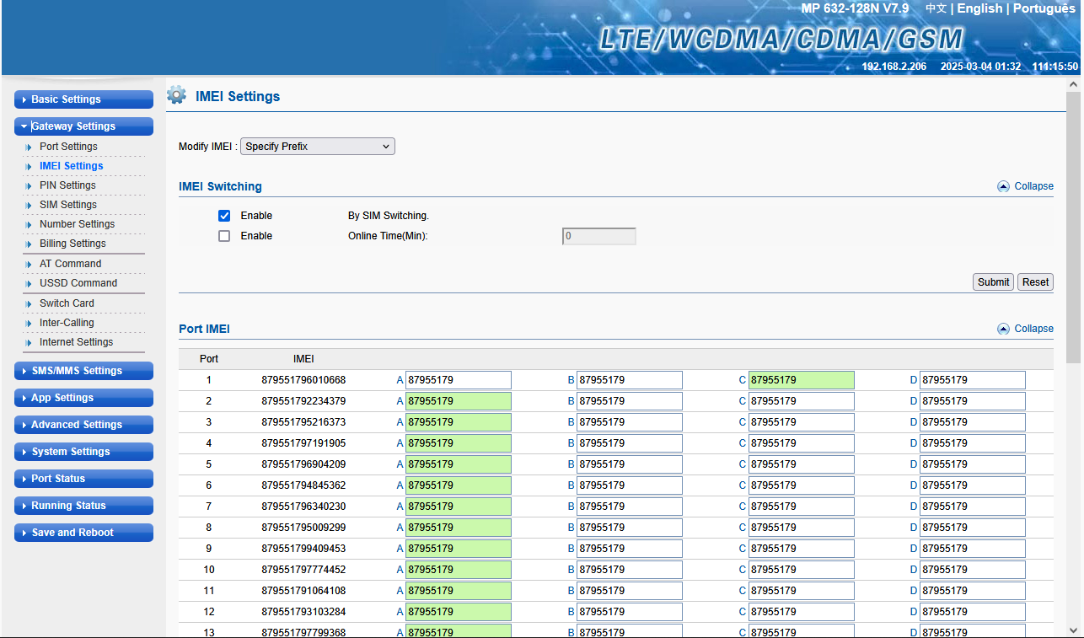Image resolution: width=1084 pixels, height=638 pixels.
Task: Open USSD Command in the sidebar
Action: (x=78, y=283)
